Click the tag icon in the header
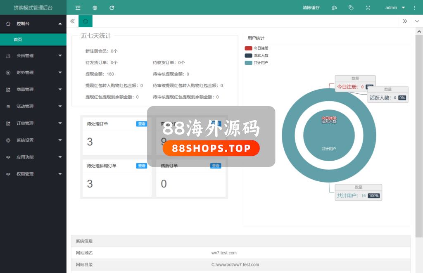This screenshot has width=423, height=273. click(x=351, y=8)
